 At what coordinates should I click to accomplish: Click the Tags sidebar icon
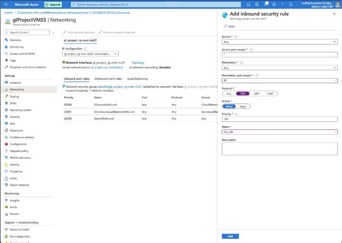(x=6, y=60)
